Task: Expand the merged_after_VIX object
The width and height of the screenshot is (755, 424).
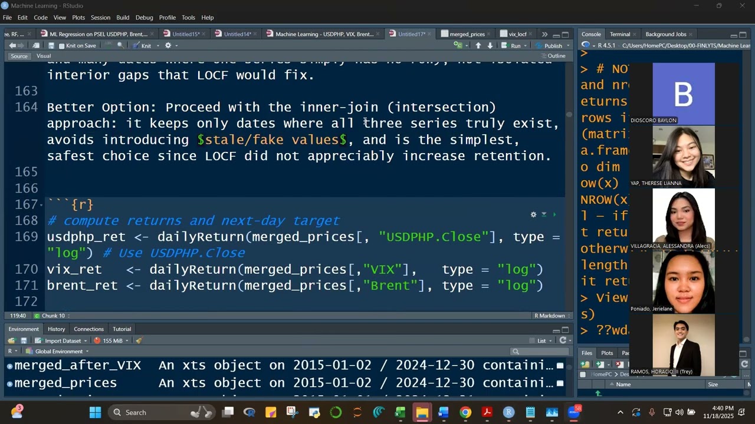Action: [9, 366]
